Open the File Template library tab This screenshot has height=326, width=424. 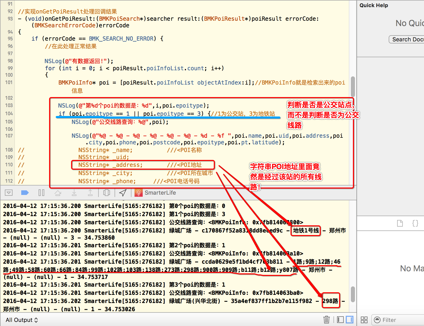pos(400,223)
